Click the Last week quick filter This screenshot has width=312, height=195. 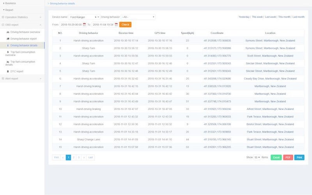[270, 17]
